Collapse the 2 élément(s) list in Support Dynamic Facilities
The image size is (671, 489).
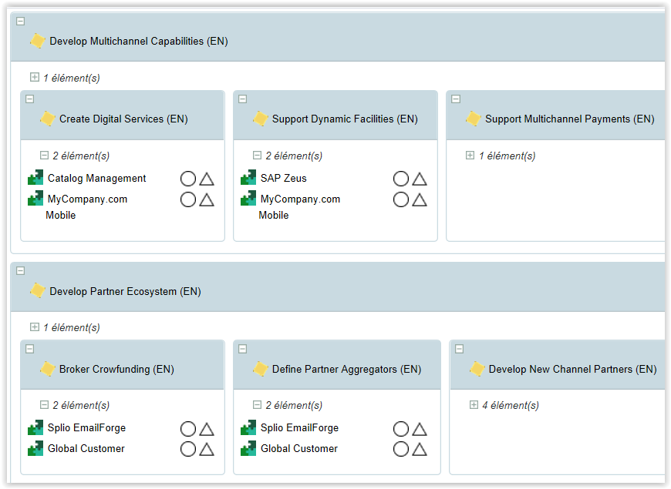(258, 156)
